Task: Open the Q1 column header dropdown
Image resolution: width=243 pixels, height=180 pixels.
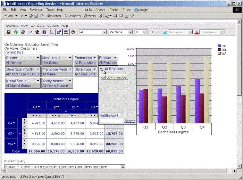Action: [x=39, y=107]
